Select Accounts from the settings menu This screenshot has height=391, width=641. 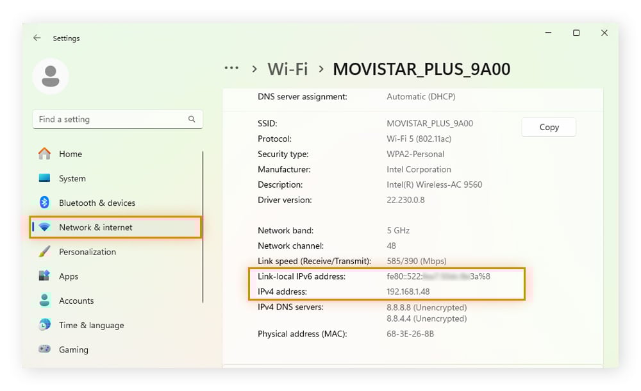tap(78, 301)
